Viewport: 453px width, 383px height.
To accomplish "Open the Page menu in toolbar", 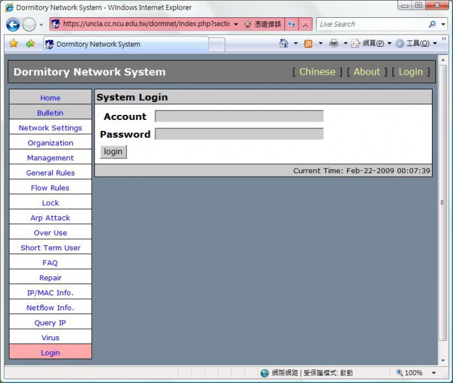I will (x=371, y=43).
